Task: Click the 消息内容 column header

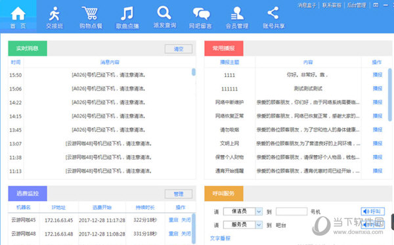Action: tap(110, 62)
